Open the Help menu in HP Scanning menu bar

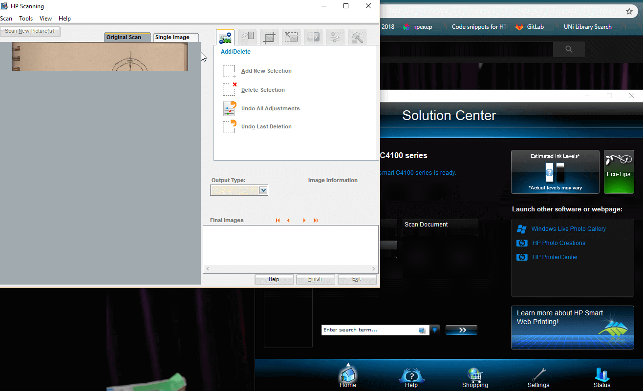64,19
